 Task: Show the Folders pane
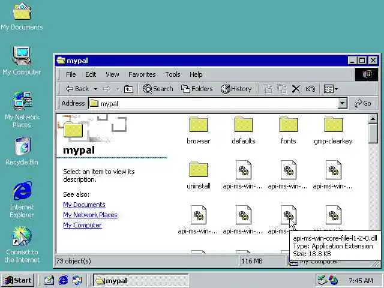(x=197, y=89)
